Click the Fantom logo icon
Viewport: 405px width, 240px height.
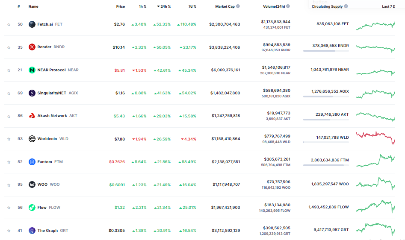coord(32,161)
